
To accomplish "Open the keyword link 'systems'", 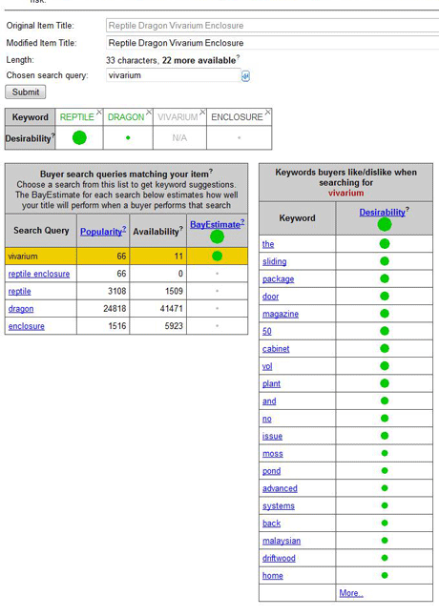I will click(279, 505).
